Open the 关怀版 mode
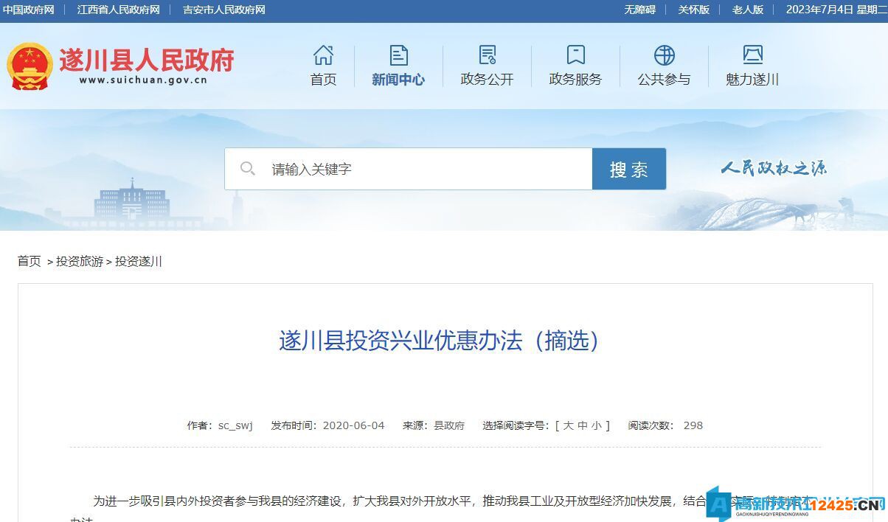Viewport: 888px width, 522px height. pos(693,10)
